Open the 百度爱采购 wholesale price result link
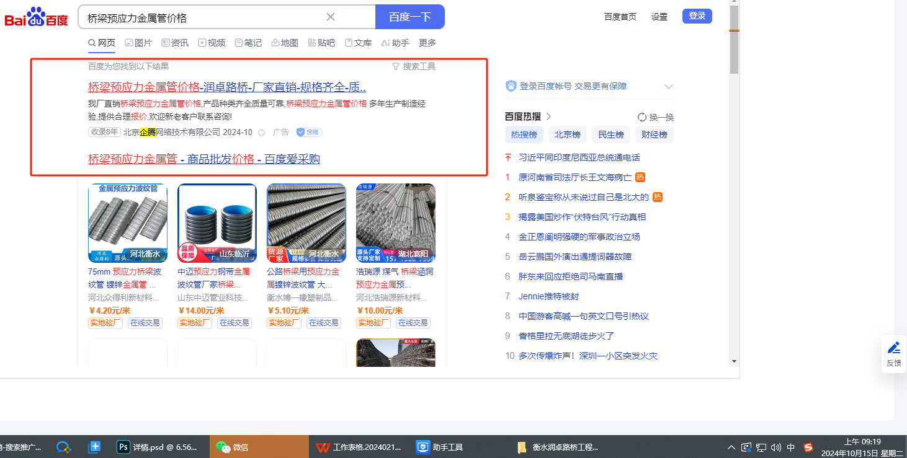This screenshot has height=458, width=907. click(x=204, y=159)
